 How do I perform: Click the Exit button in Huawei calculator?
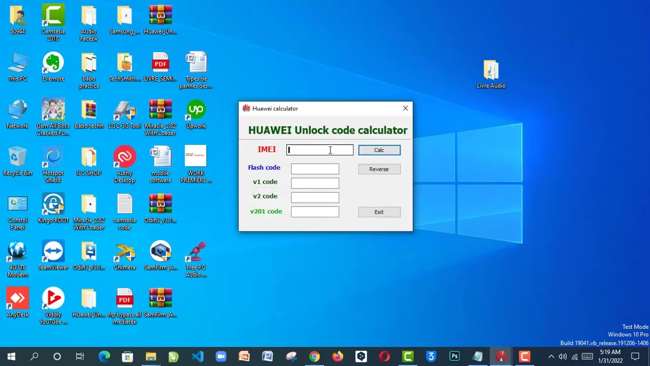[x=379, y=212]
